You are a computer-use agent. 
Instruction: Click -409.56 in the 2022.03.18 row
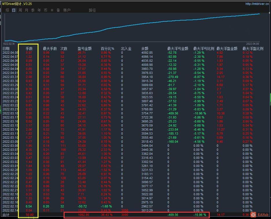[x=173, y=113]
